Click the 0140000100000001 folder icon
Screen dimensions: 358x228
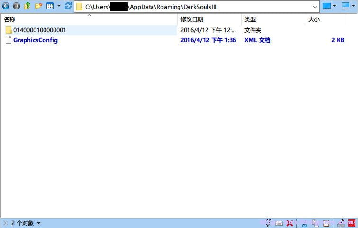(x=9, y=30)
